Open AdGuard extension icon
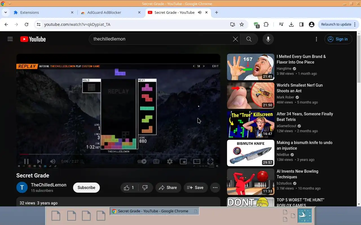361x225 pixels. pyautogui.click(x=256, y=25)
